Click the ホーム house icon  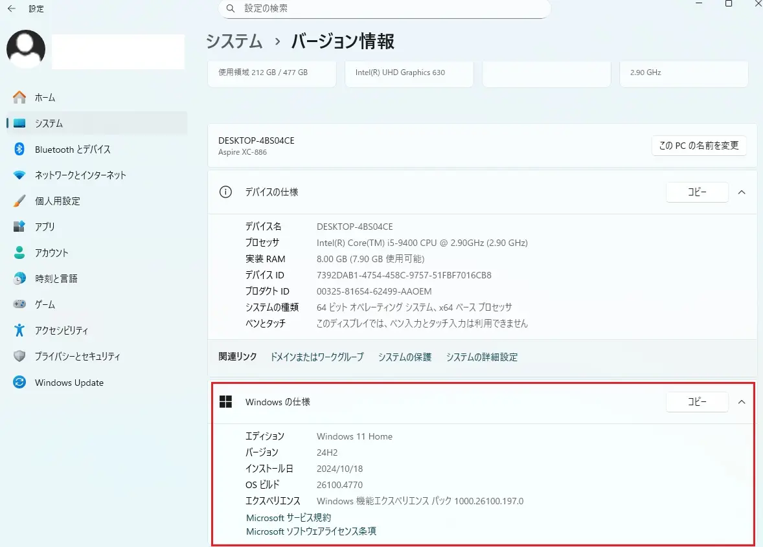(x=19, y=97)
